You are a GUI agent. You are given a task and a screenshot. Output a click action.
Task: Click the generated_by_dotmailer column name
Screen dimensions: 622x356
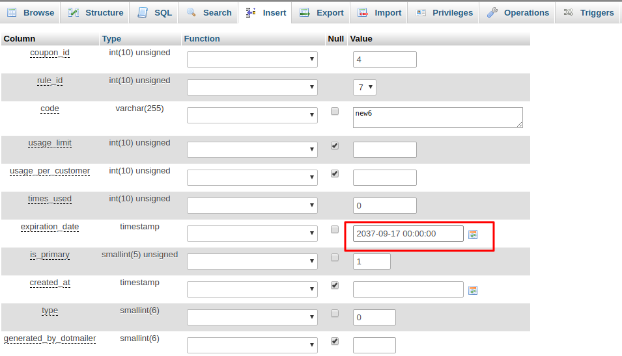[49, 338]
